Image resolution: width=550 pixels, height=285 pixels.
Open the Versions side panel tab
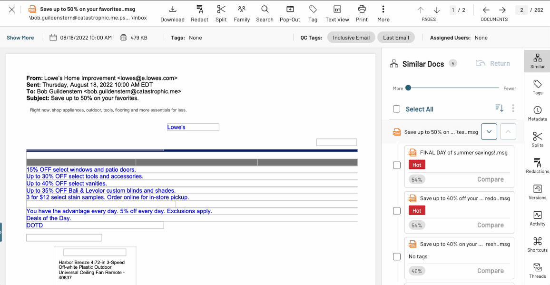pos(537,192)
